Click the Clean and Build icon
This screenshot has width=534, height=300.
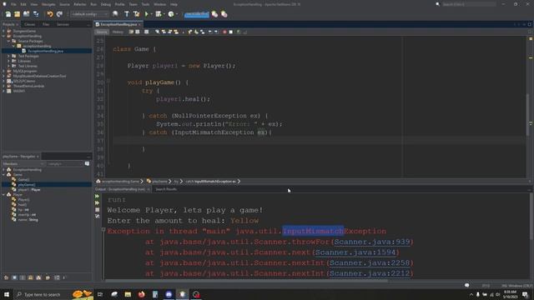(x=136, y=14)
